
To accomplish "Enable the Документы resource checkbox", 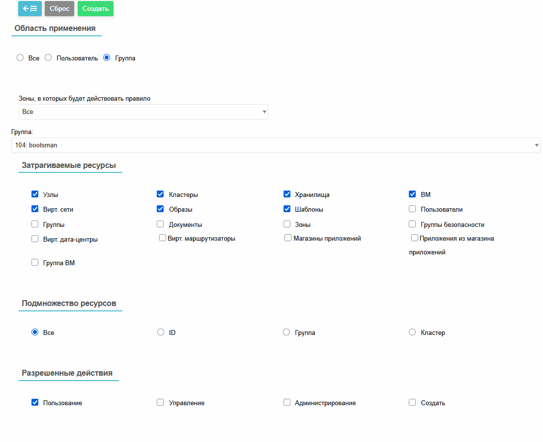I will tap(160, 224).
